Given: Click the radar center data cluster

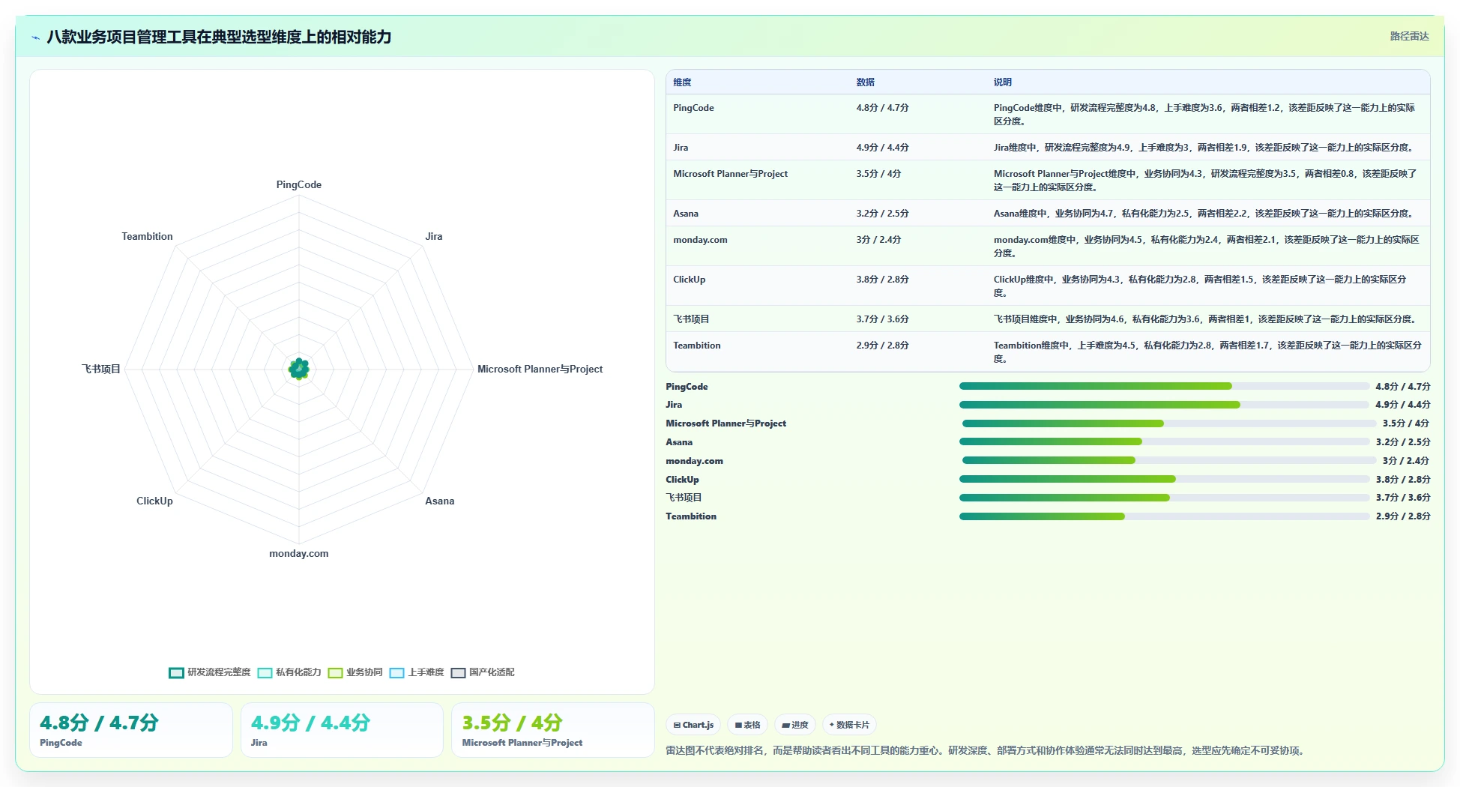Looking at the screenshot, I should point(299,369).
